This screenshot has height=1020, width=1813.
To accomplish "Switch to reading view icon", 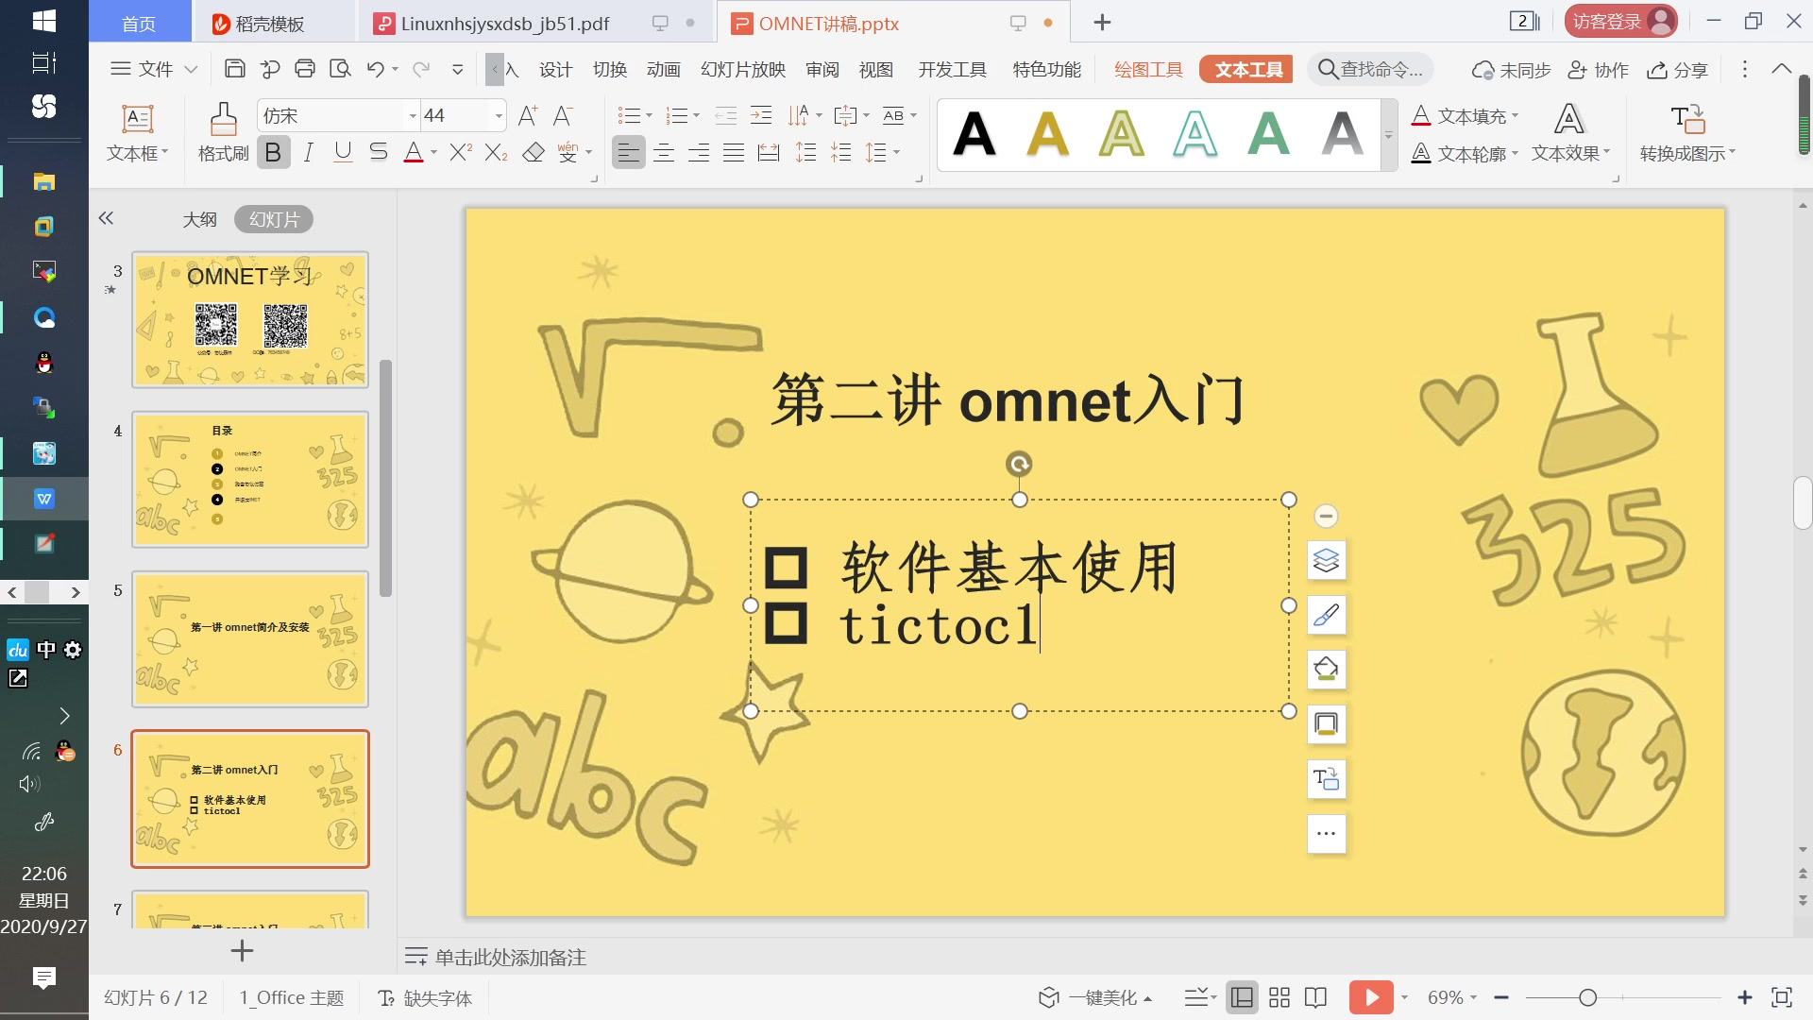I will 1315,997.
